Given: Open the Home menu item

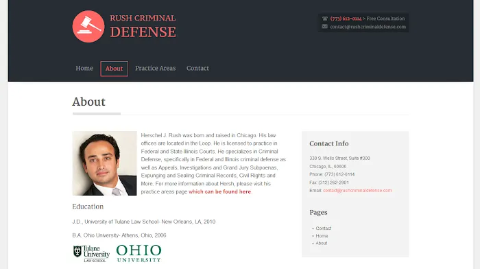Looking at the screenshot, I should [84, 69].
